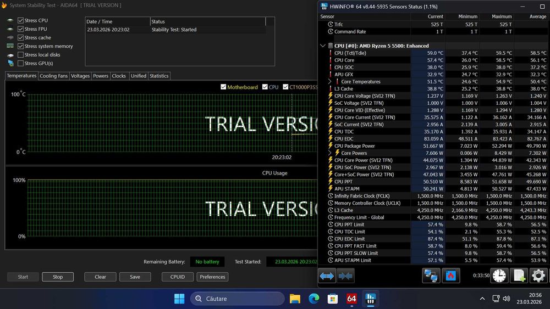
Task: Click the AIDA64 flame icon in title bar
Action: (x=4, y=5)
